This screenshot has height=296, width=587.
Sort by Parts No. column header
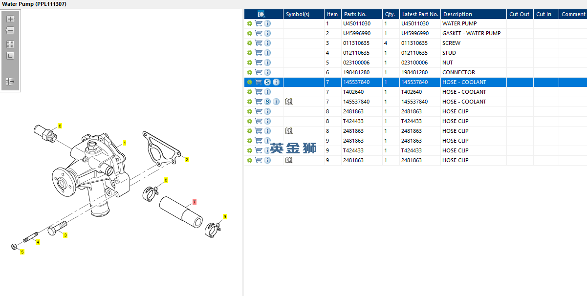355,14
